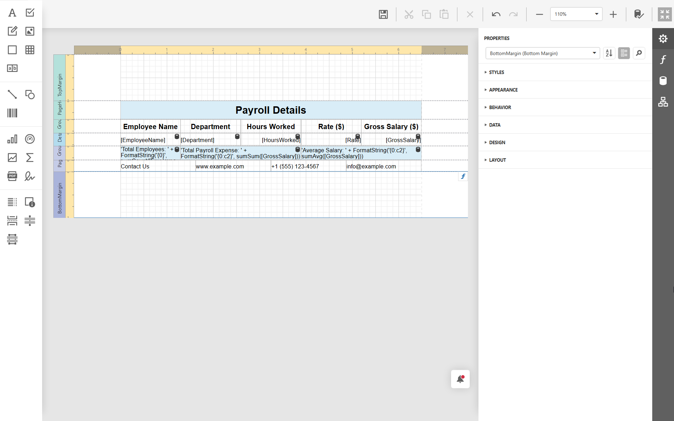This screenshot has width=674, height=421.
Task: Toggle full screen mode button
Action: [x=664, y=14]
